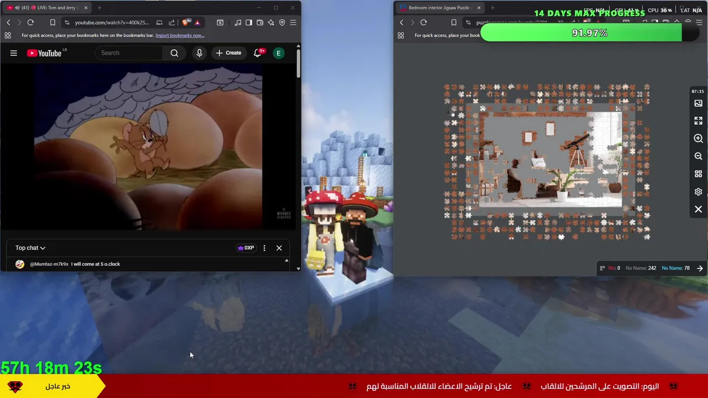Click 'Me: 0' player score

[614, 269]
